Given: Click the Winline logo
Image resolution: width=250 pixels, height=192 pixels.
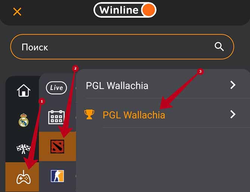Looking at the screenshot, I should click(125, 10).
